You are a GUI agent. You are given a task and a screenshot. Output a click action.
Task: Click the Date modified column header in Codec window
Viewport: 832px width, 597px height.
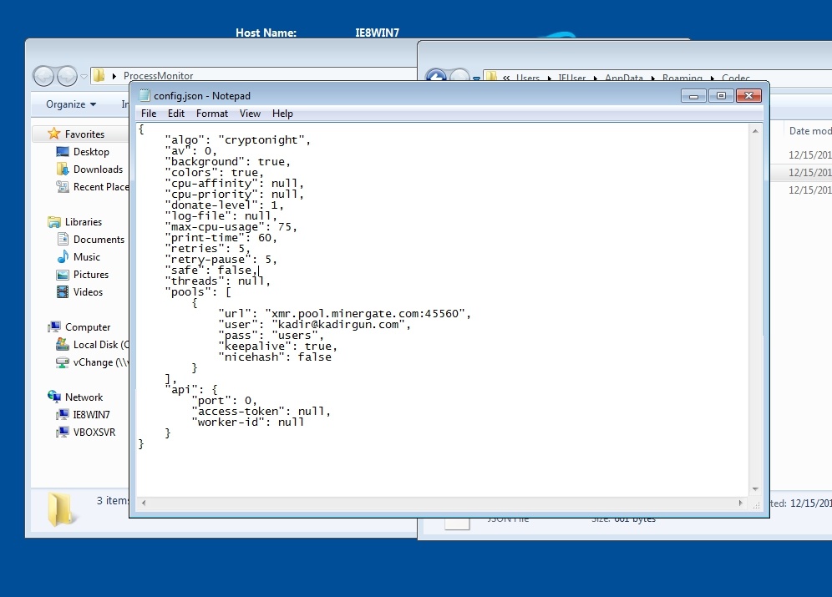(x=808, y=131)
